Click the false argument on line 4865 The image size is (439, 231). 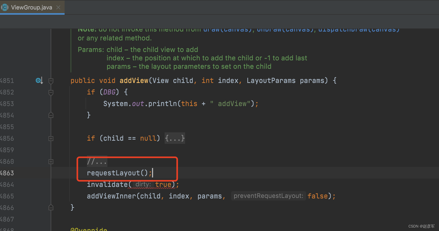click(x=318, y=196)
